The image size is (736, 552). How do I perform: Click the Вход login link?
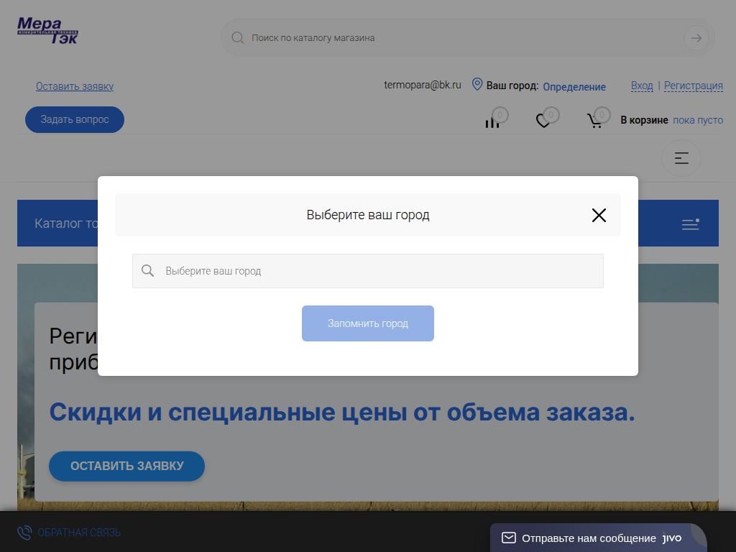(642, 86)
